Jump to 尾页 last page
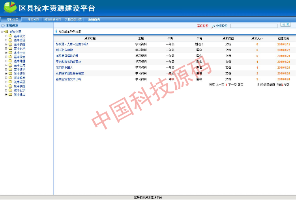 (x=240, y=85)
